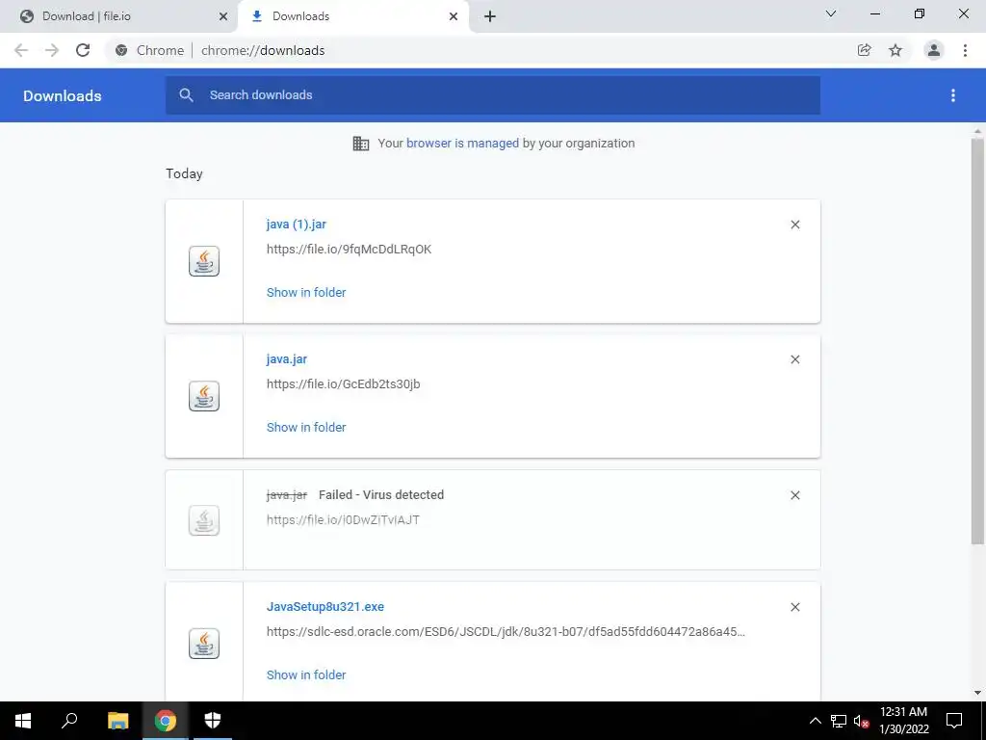Go back to previous page

(x=21, y=50)
